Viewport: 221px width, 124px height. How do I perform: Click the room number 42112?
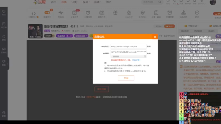[x=74, y=26]
